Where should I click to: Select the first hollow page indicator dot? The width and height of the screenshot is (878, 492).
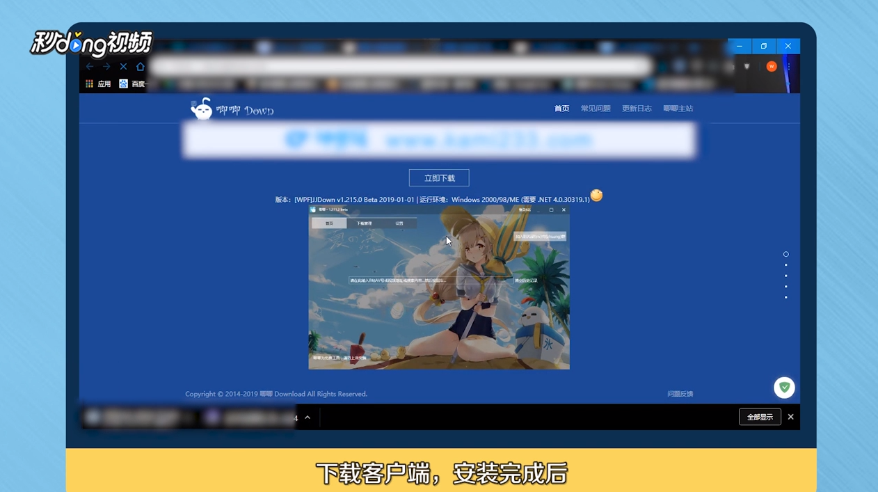coord(786,254)
